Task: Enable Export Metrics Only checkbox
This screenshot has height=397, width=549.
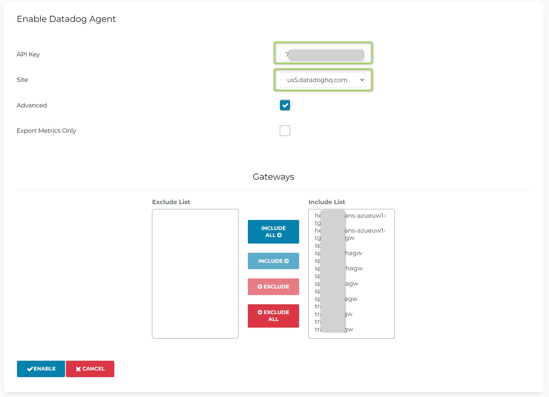Action: (x=285, y=131)
